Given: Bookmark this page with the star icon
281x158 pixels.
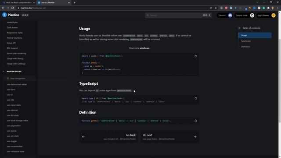Looking at the screenshot, I should 216,8.
